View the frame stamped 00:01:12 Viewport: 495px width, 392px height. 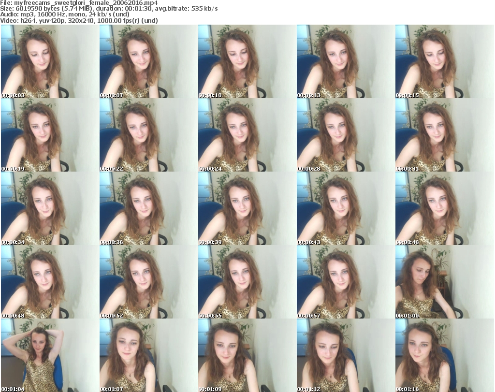[x=346, y=355]
